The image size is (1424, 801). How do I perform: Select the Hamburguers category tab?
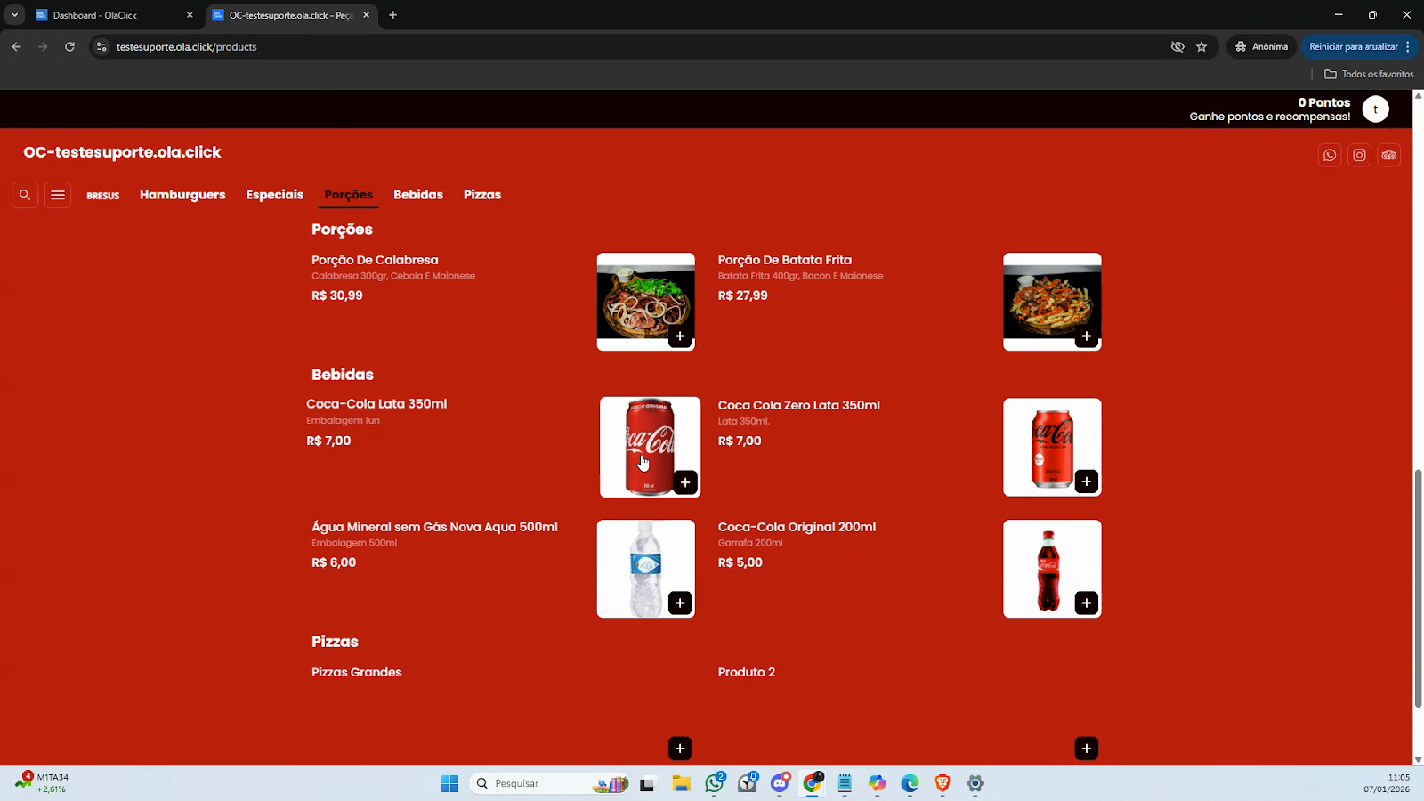(x=182, y=195)
